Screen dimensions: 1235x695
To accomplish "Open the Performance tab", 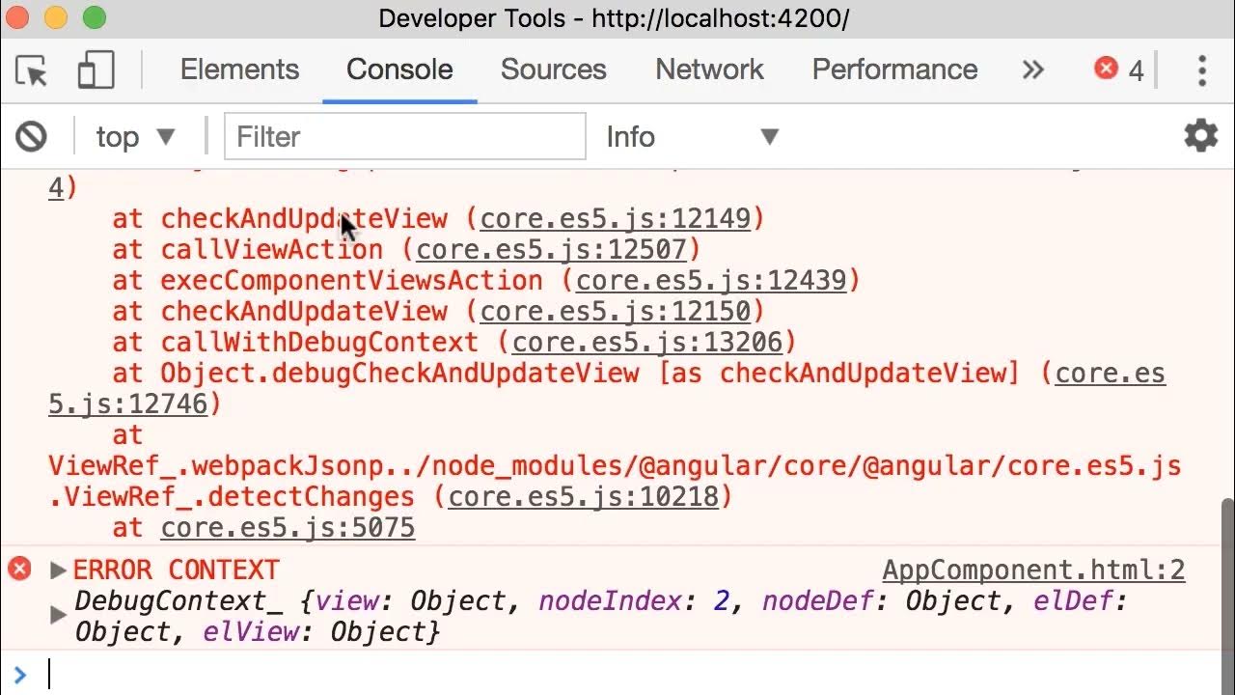I will click(x=894, y=69).
